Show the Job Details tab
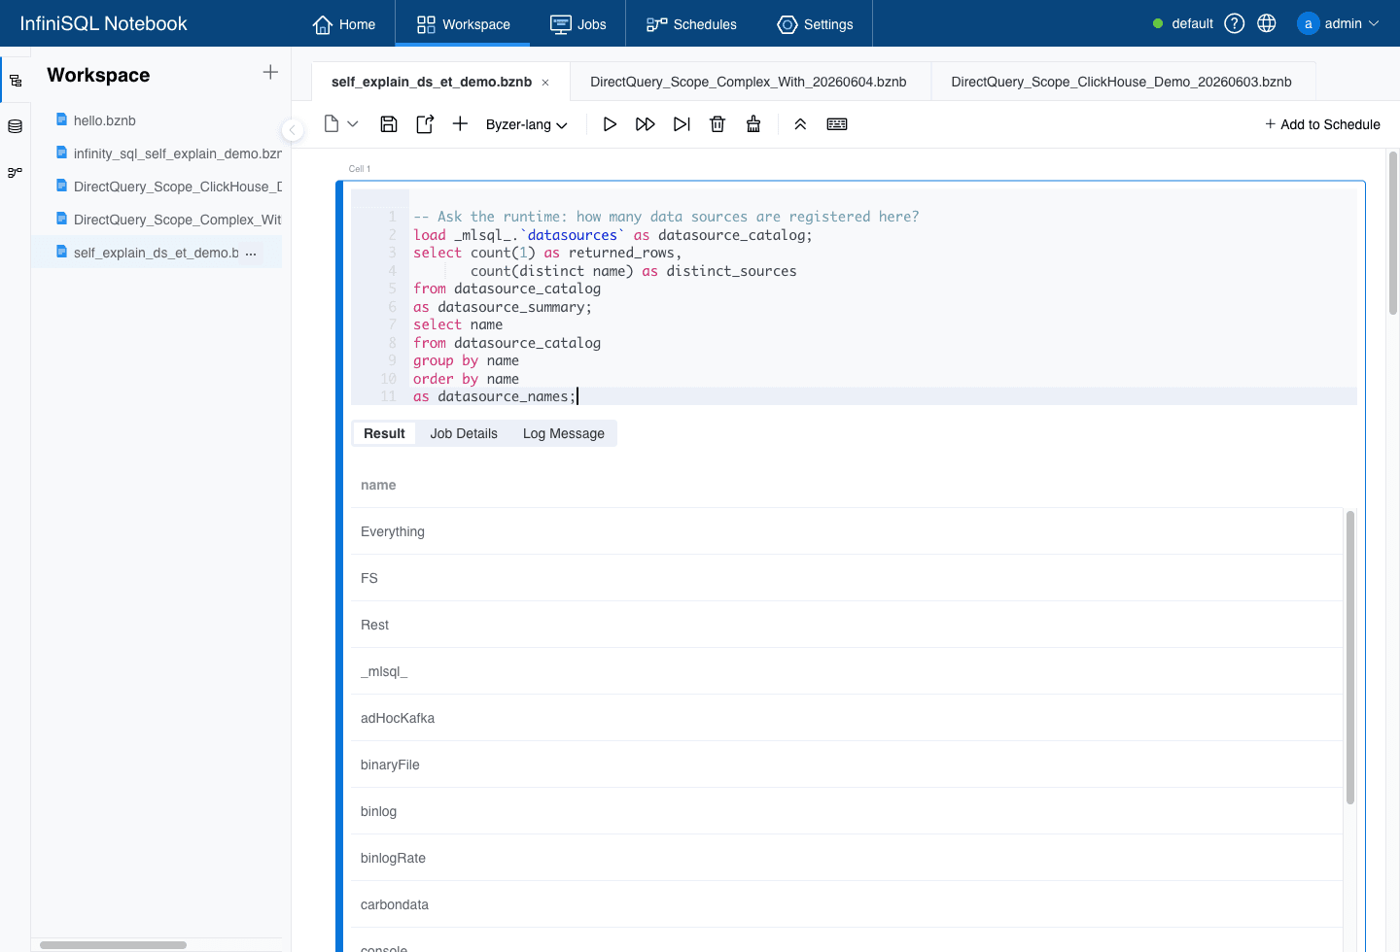The image size is (1400, 952). (x=464, y=433)
